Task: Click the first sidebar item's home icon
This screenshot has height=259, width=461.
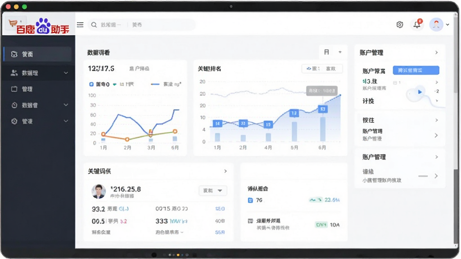Action: pos(14,54)
